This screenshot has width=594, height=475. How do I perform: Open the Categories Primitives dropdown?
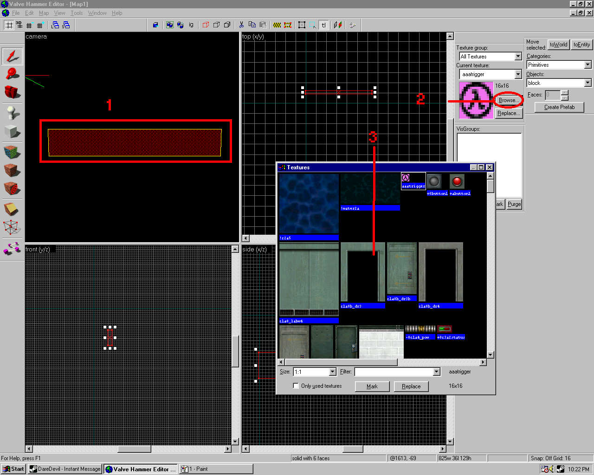(588, 65)
